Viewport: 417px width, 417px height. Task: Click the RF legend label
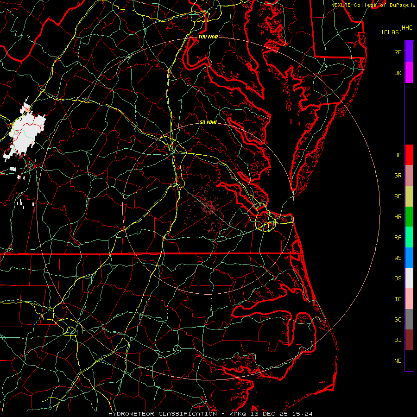tap(398, 52)
